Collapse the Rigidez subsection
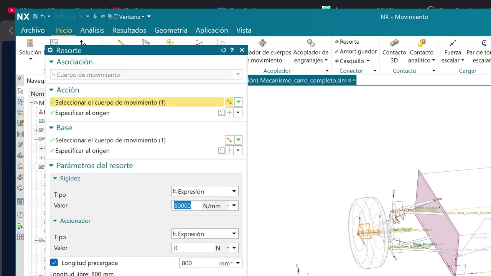The image size is (491, 276). (55, 178)
